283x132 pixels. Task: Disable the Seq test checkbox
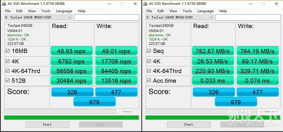(149, 51)
